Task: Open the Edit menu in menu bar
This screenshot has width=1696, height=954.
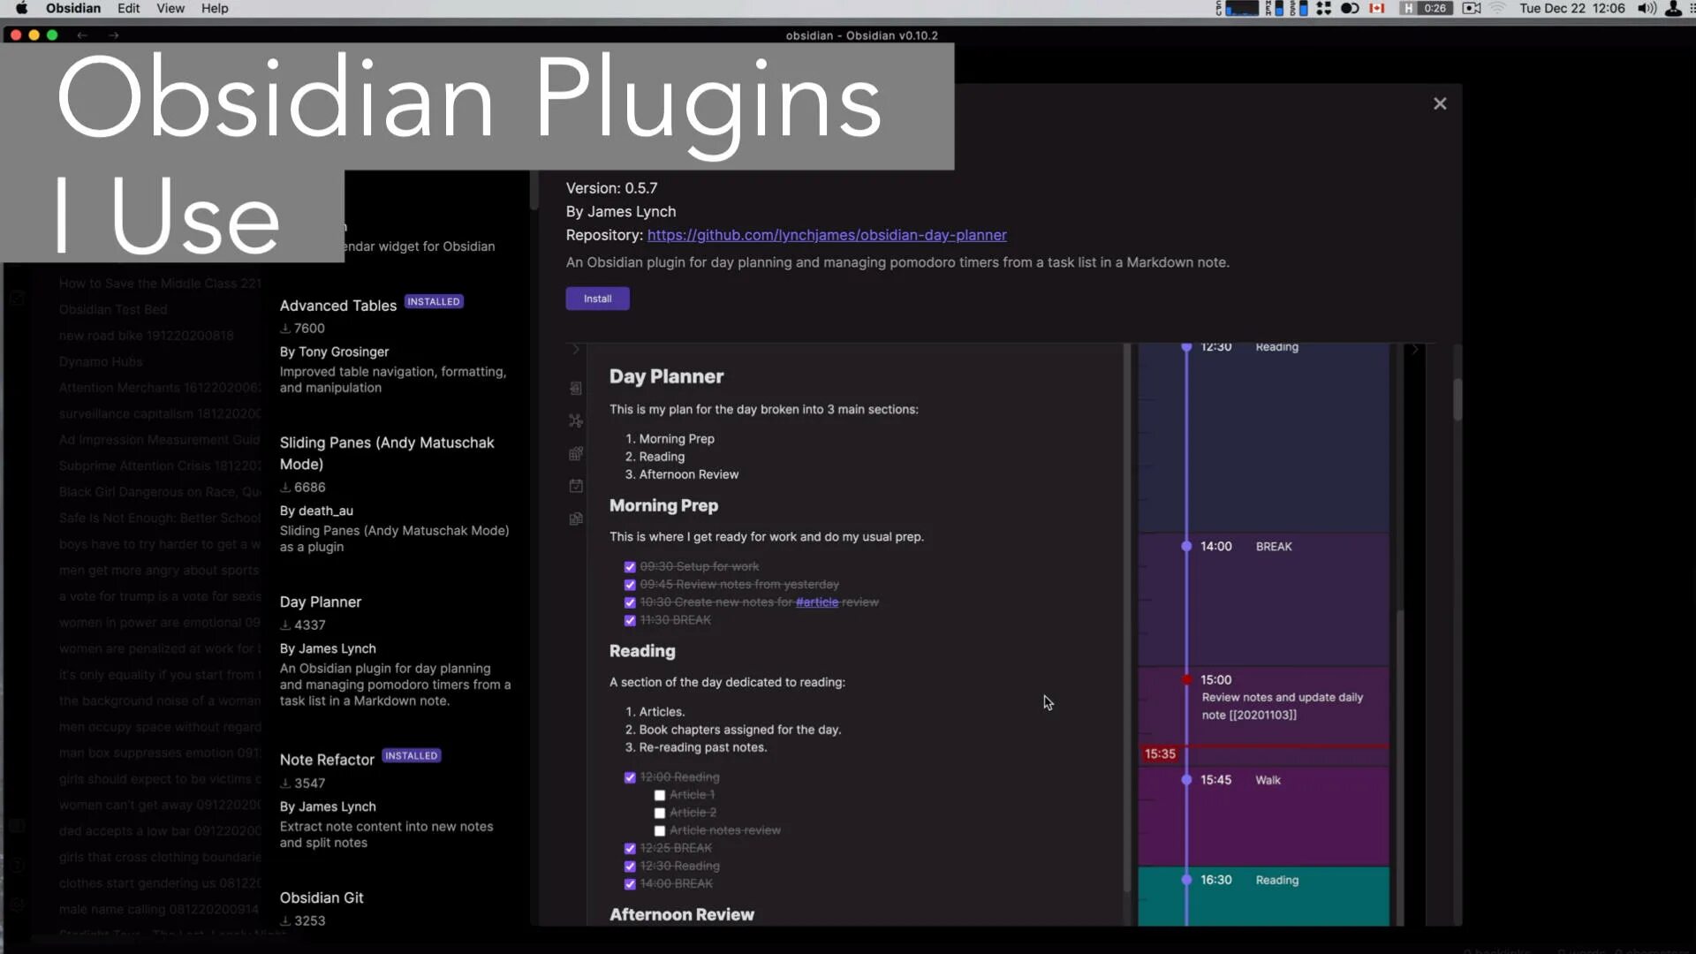Action: click(x=128, y=8)
